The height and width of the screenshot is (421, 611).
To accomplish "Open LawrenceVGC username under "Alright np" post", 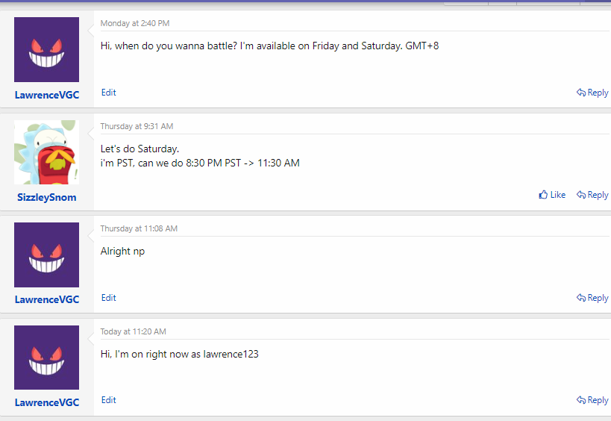I will pyautogui.click(x=46, y=299).
